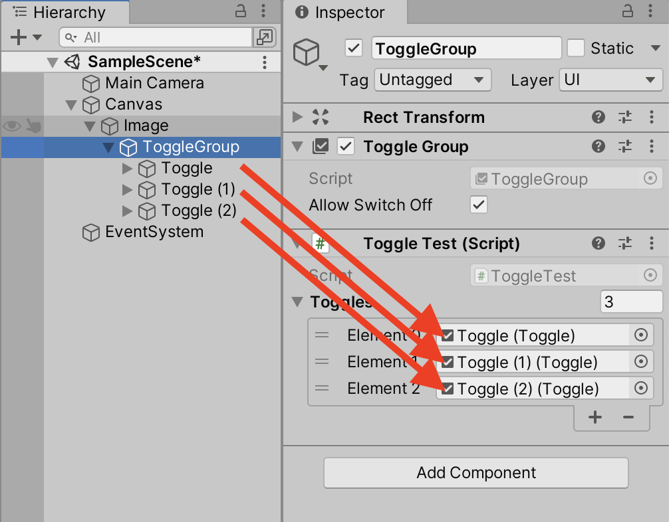Click object picker circle for Toggle (Toggle)
669x522 pixels.
point(640,335)
